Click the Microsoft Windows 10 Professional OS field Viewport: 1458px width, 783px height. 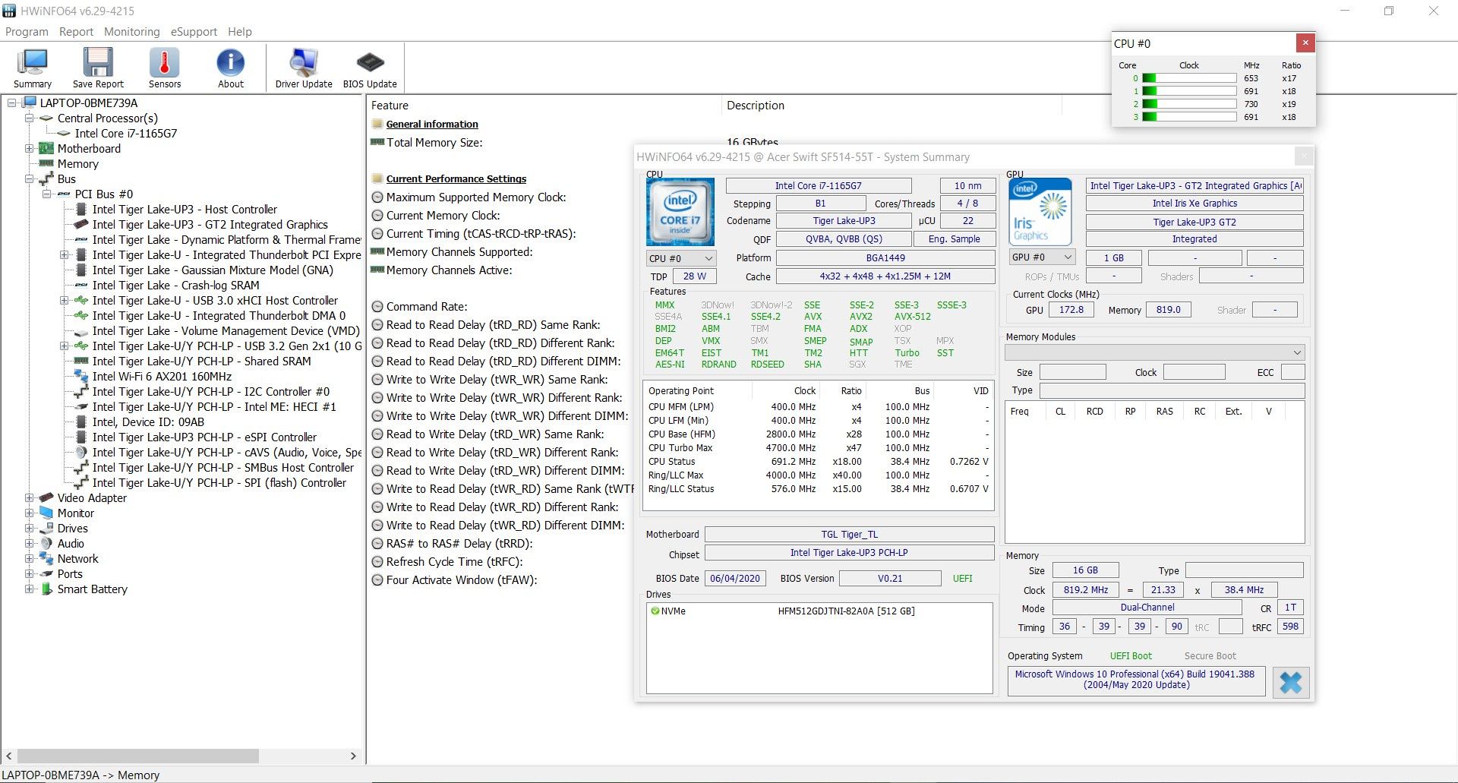click(x=1136, y=680)
